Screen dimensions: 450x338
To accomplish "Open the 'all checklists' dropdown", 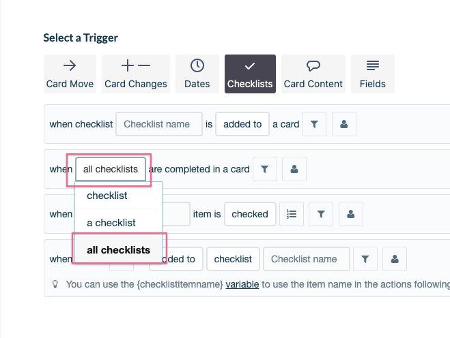I will (x=111, y=169).
